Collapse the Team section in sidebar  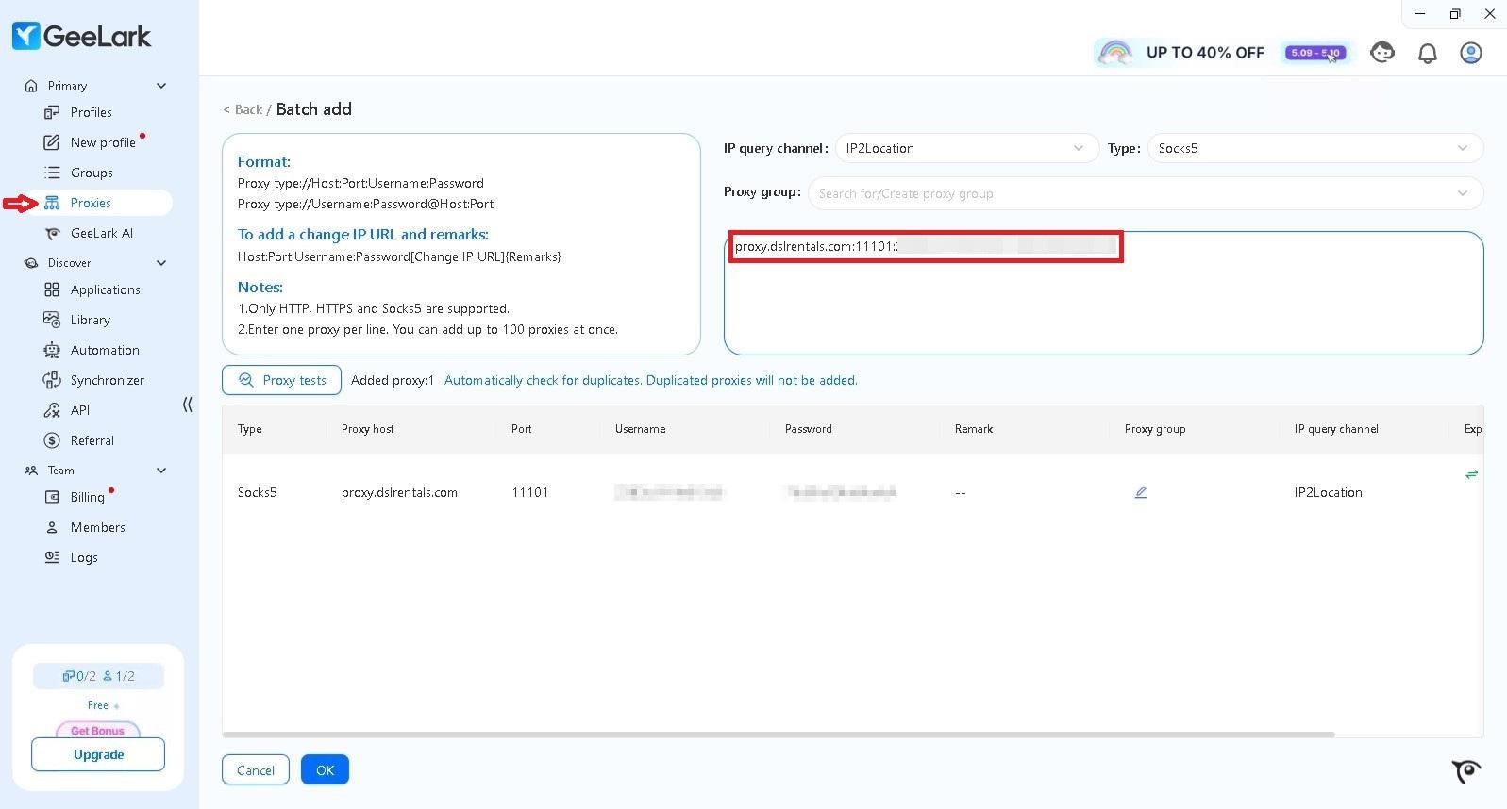click(x=161, y=471)
